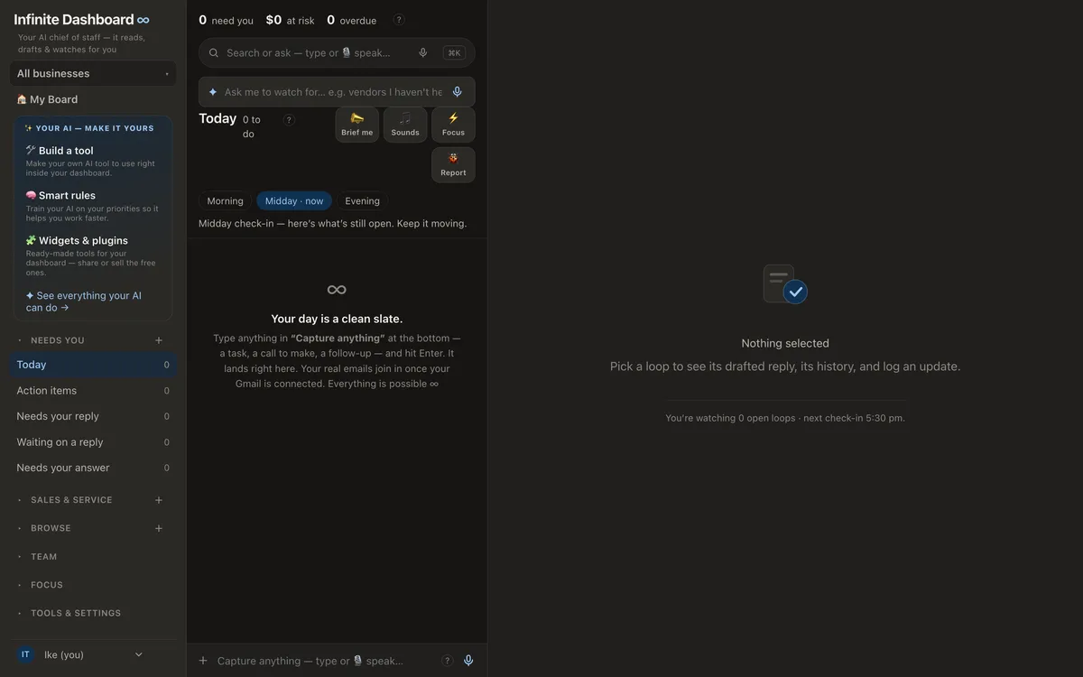This screenshot has width=1083, height=677.
Task: Click the $0 at risk counter
Action: pyautogui.click(x=290, y=20)
